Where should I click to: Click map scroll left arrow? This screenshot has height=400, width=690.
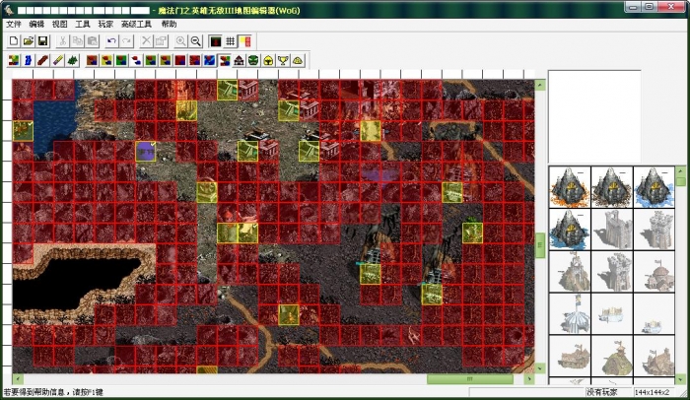click(18, 379)
